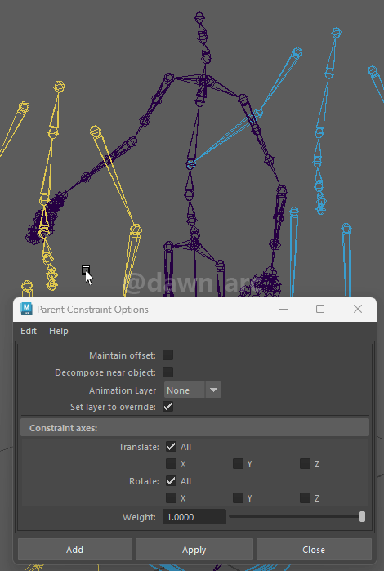This screenshot has height=571, width=384.
Task: Open the Edit menu
Action: click(29, 331)
